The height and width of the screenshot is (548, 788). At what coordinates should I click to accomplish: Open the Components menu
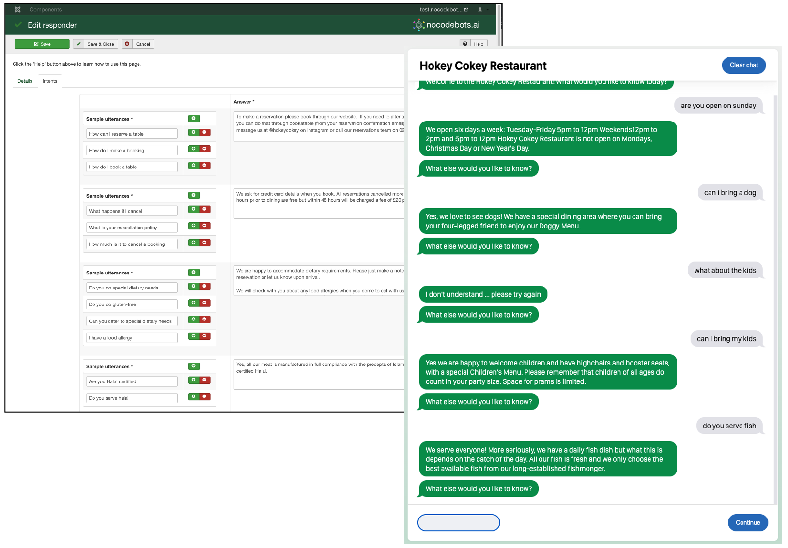pyautogui.click(x=45, y=9)
